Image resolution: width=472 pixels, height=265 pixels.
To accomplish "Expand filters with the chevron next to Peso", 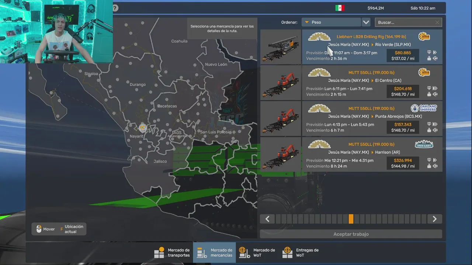I will 366,22.
